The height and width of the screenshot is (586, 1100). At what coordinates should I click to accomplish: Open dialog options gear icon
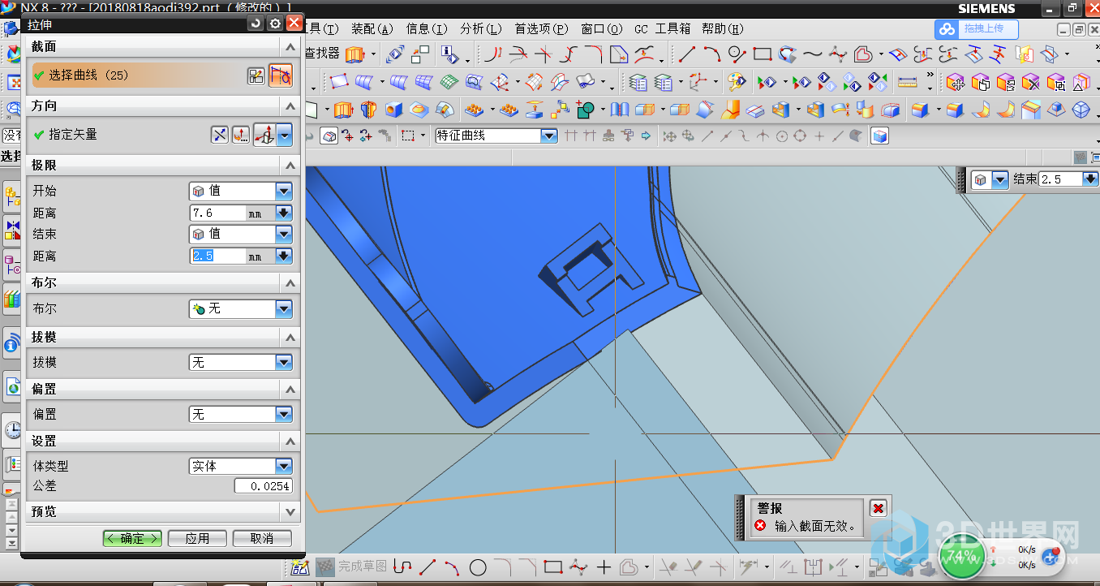(275, 24)
